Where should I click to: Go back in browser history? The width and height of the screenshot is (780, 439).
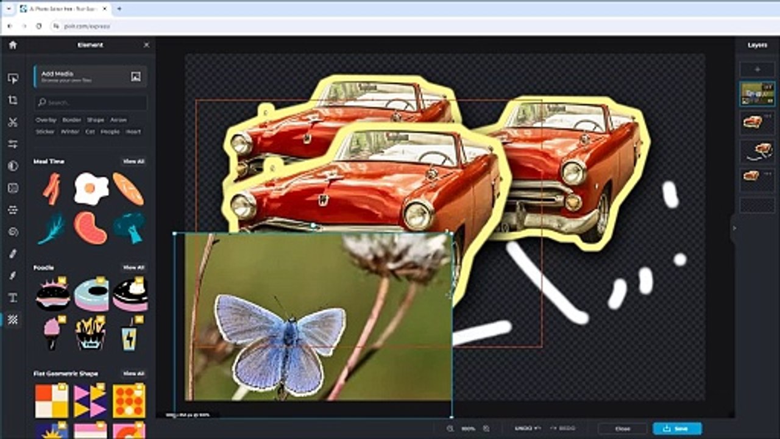pyautogui.click(x=10, y=26)
